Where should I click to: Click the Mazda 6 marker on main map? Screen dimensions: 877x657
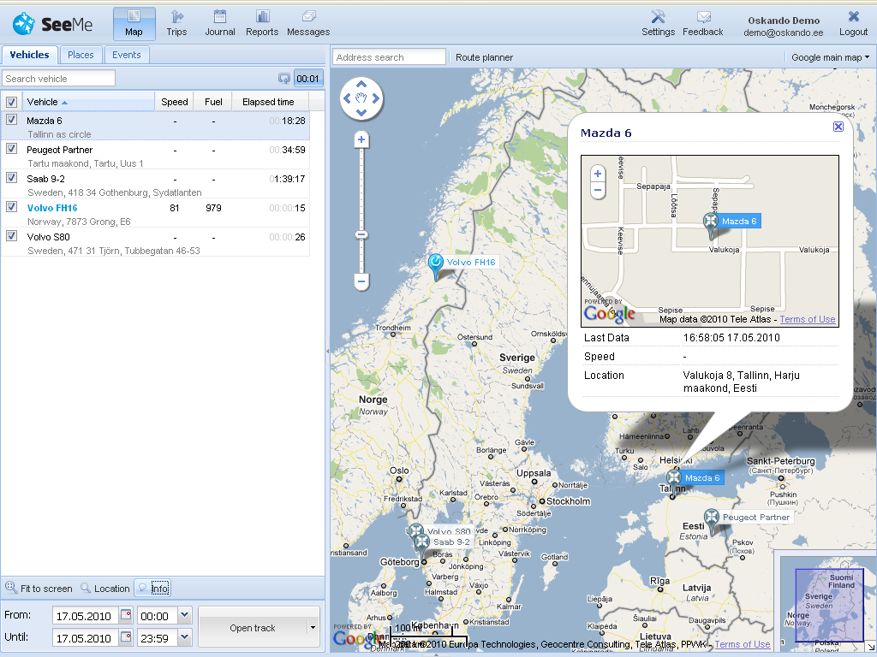(x=673, y=481)
